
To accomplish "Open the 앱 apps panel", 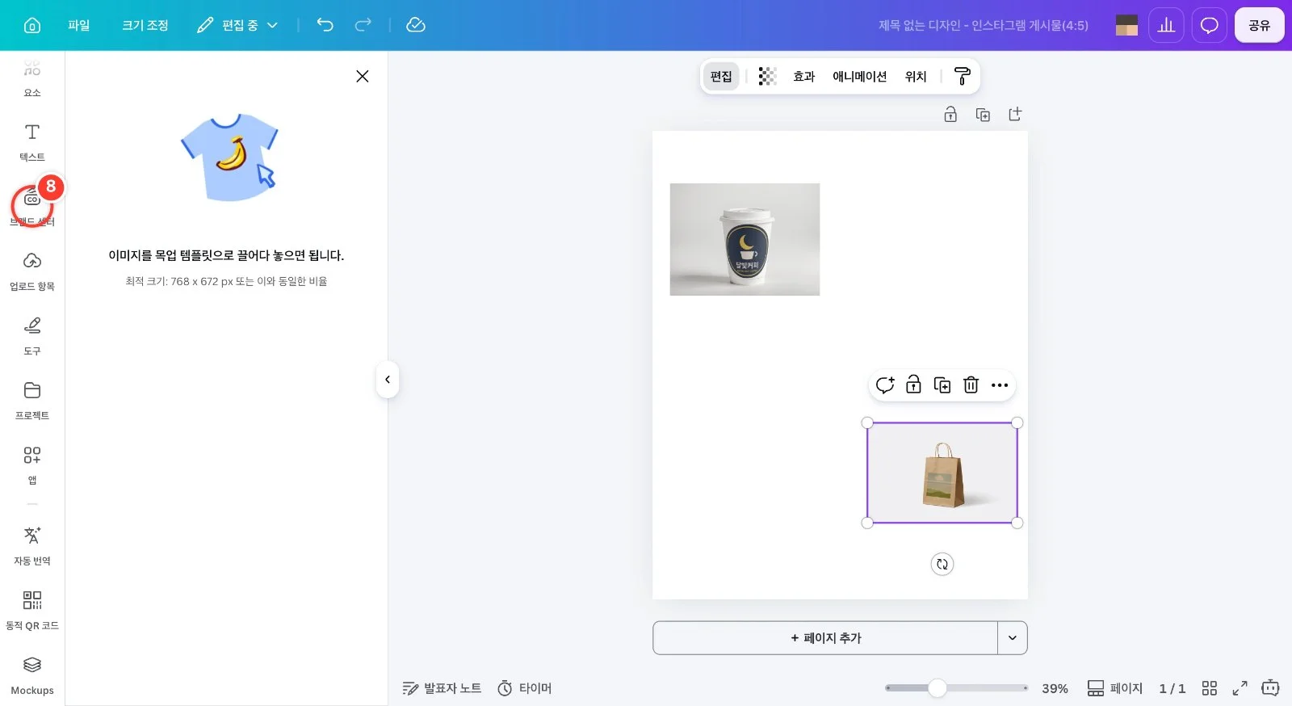I will click(x=32, y=465).
